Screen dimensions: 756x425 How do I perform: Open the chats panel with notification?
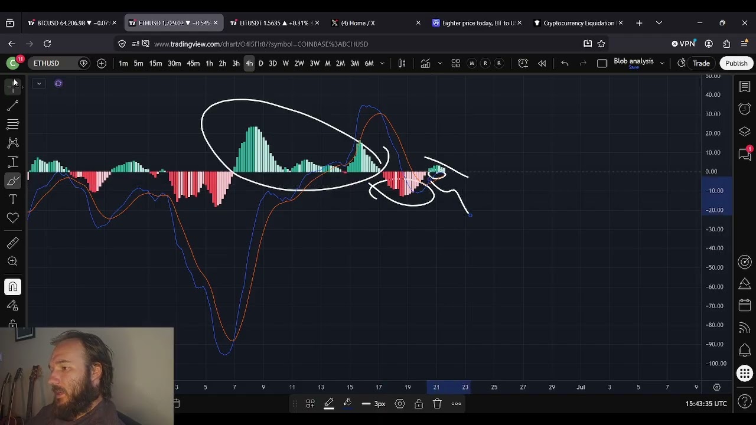745,154
